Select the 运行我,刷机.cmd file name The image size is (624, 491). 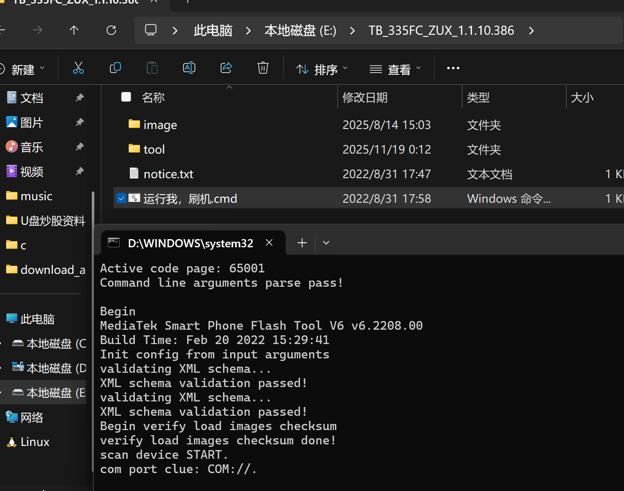click(190, 199)
